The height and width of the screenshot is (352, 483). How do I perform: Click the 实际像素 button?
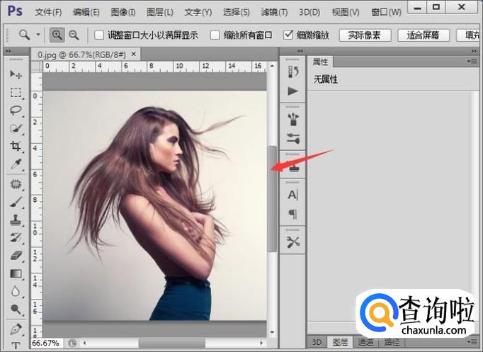[364, 35]
